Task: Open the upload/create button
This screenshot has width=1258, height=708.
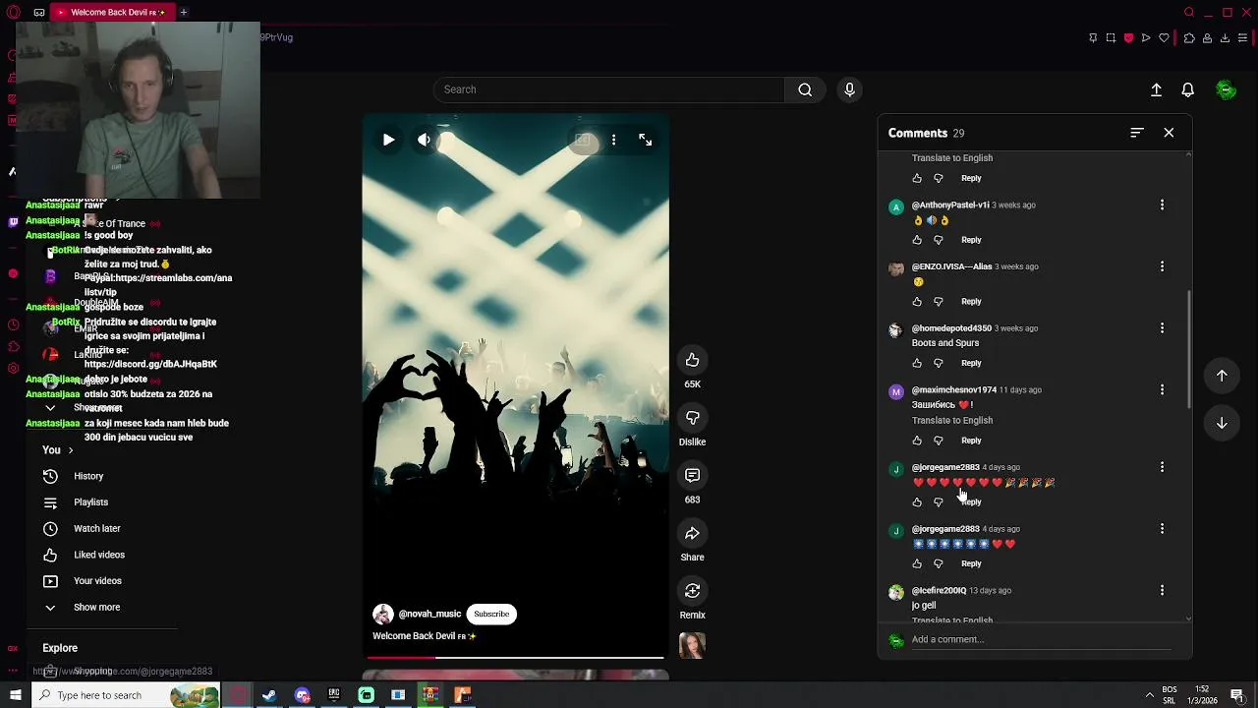Action: click(1156, 89)
